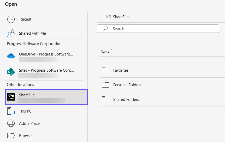The height and width of the screenshot is (142, 225).
Task: Open the Shared with Me list
Action: coord(32,33)
